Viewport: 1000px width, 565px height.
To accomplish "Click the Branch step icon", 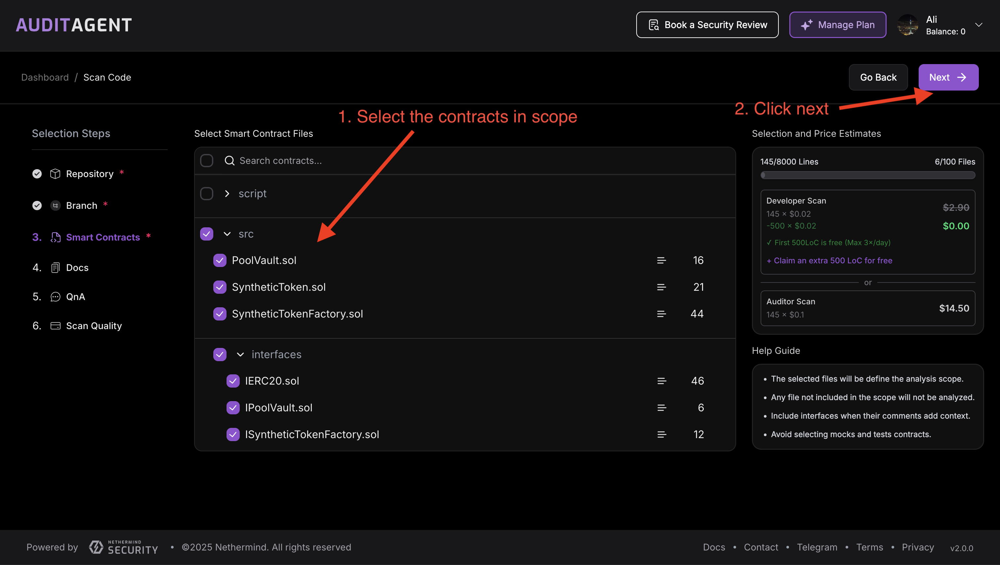I will click(x=56, y=205).
